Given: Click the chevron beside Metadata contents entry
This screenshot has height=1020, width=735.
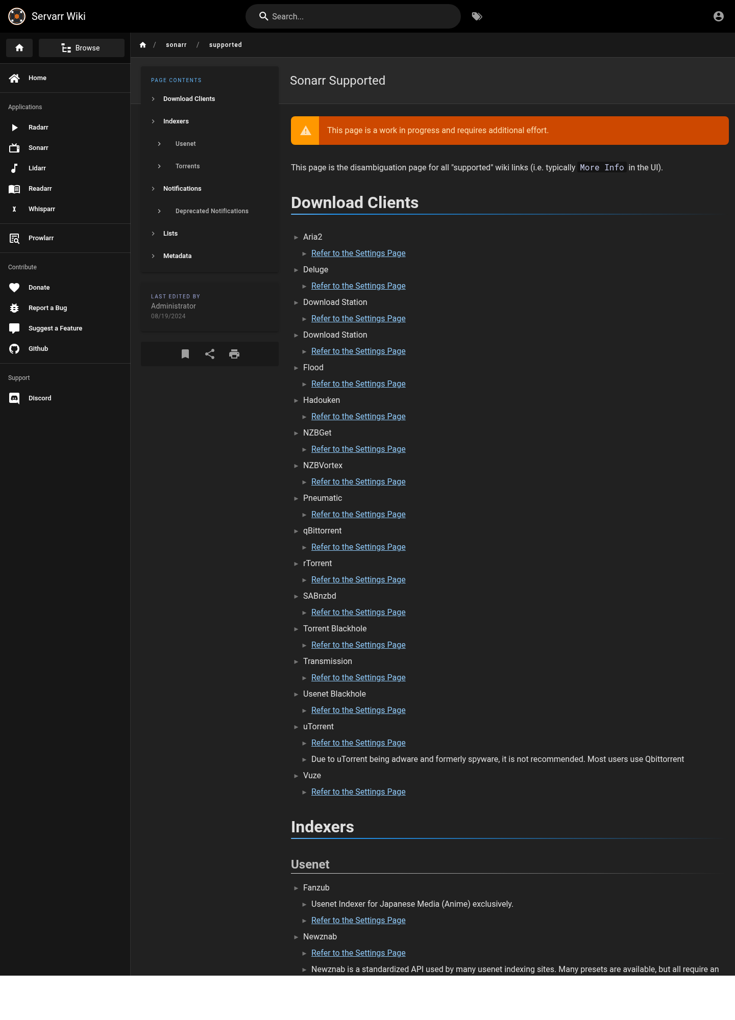Looking at the screenshot, I should click(x=153, y=256).
